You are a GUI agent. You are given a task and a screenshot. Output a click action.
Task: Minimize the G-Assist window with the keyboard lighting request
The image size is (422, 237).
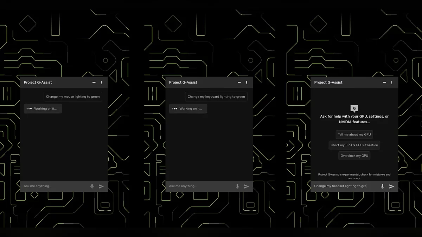coord(239,83)
